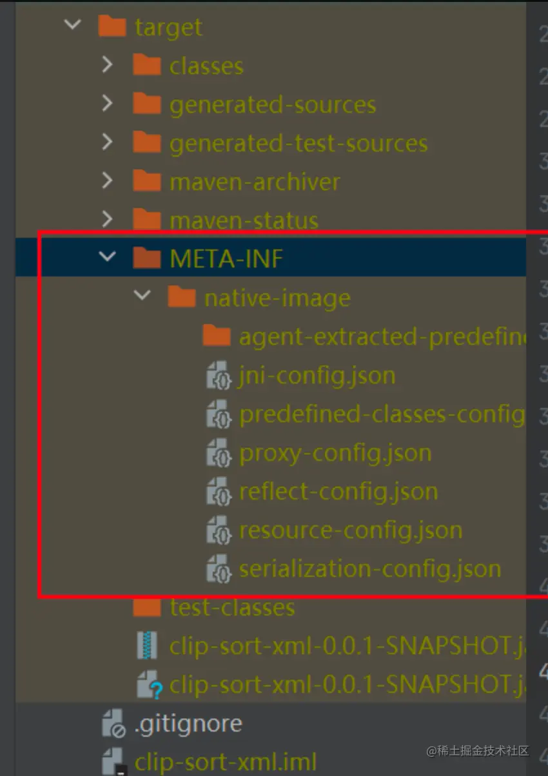Click the SNAPSHOT jar archive icon
Screen dimensions: 548x776
[x=147, y=645]
